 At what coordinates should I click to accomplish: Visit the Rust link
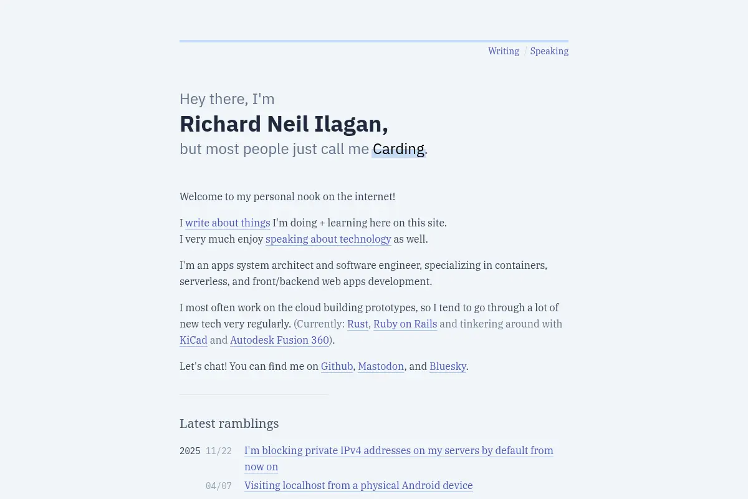[358, 324]
